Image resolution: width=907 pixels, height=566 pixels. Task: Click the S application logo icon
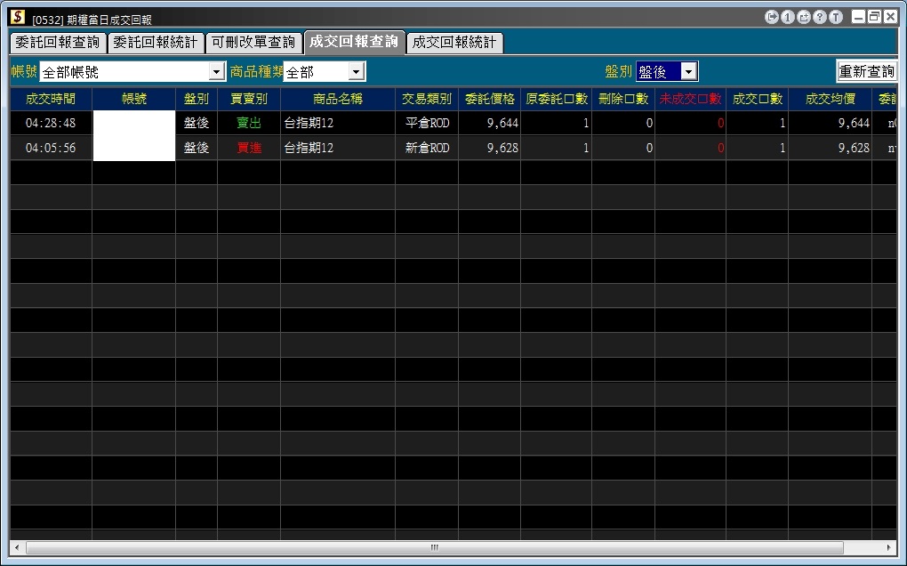18,18
